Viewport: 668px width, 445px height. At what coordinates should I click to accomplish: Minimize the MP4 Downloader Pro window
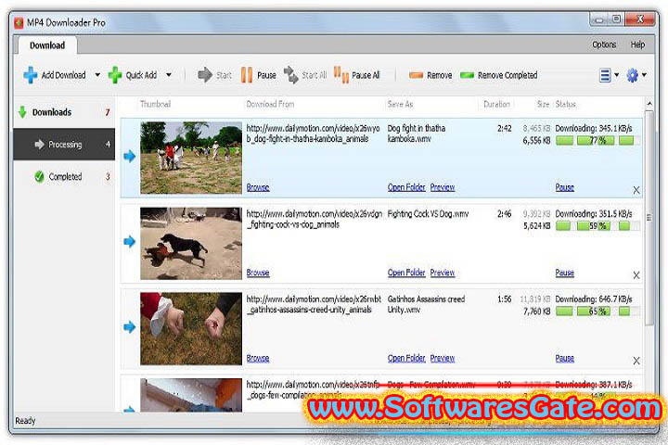pyautogui.click(x=599, y=19)
